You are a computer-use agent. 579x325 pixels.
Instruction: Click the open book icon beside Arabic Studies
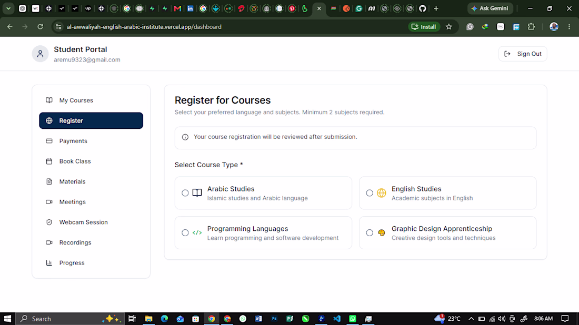pyautogui.click(x=197, y=193)
